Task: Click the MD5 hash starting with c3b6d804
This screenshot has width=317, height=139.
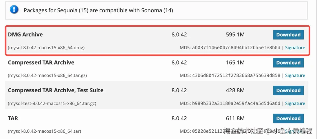Action: point(236,75)
